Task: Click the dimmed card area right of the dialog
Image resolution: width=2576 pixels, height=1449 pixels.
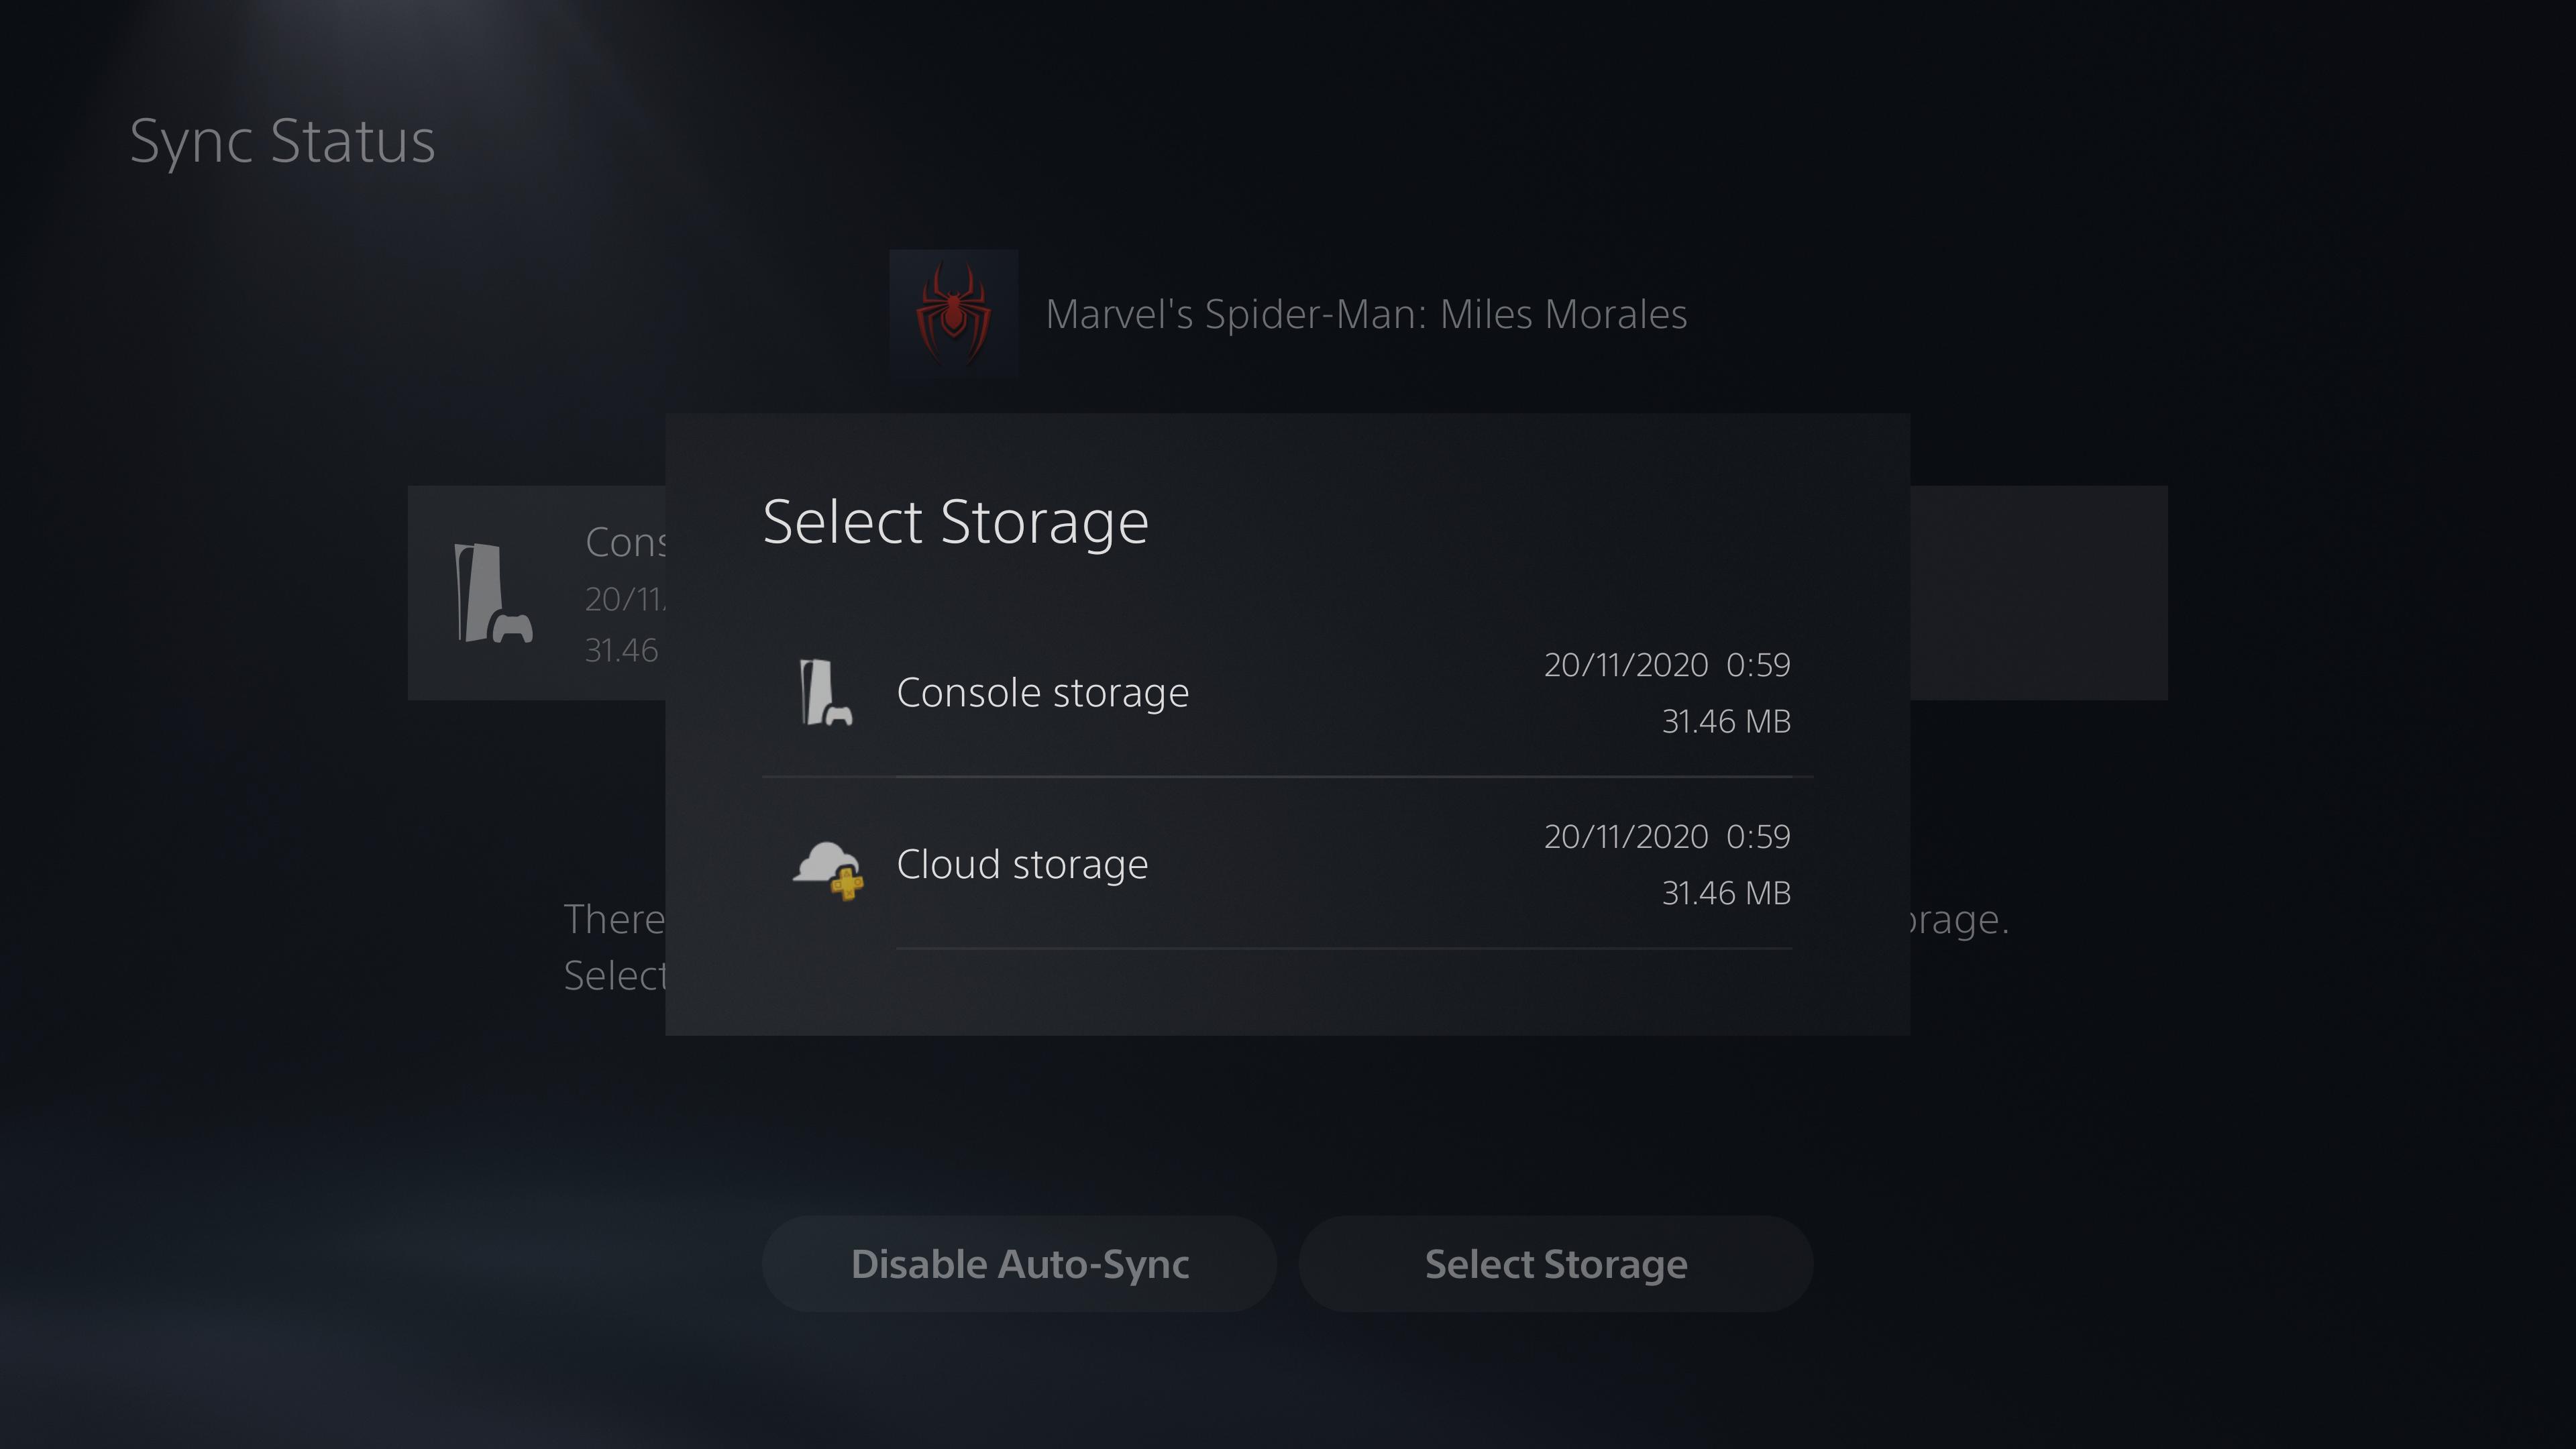Action: pyautogui.click(x=2038, y=593)
